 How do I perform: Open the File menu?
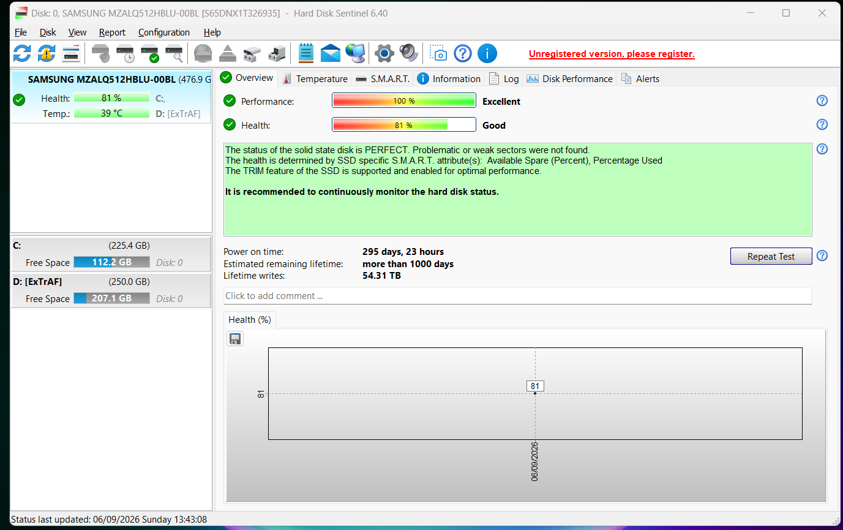pos(21,32)
